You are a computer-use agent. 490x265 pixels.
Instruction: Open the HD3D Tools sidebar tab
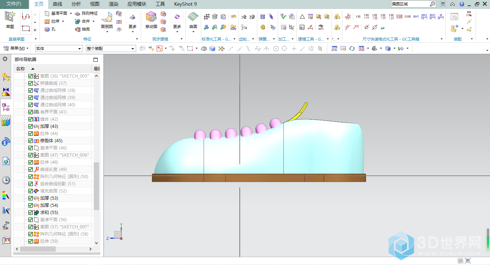[6, 142]
